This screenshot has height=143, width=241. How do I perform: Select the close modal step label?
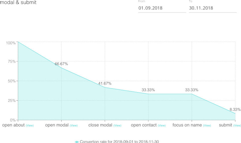tap(100, 125)
